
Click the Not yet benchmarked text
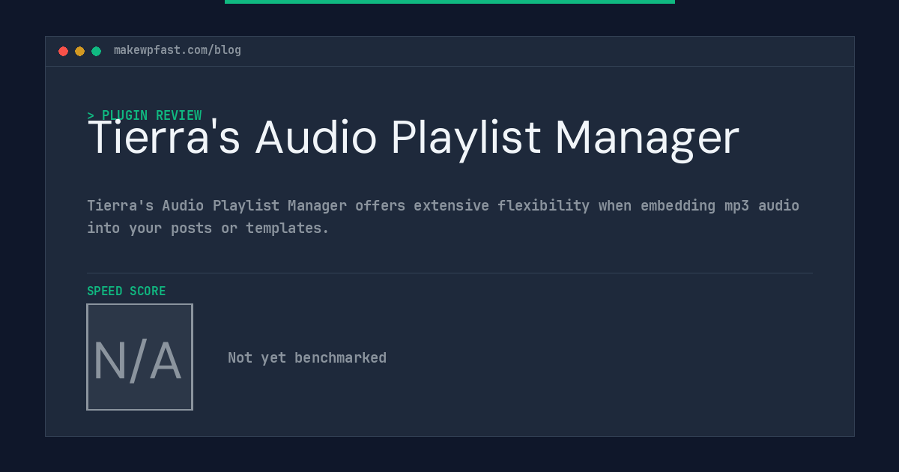click(x=307, y=357)
